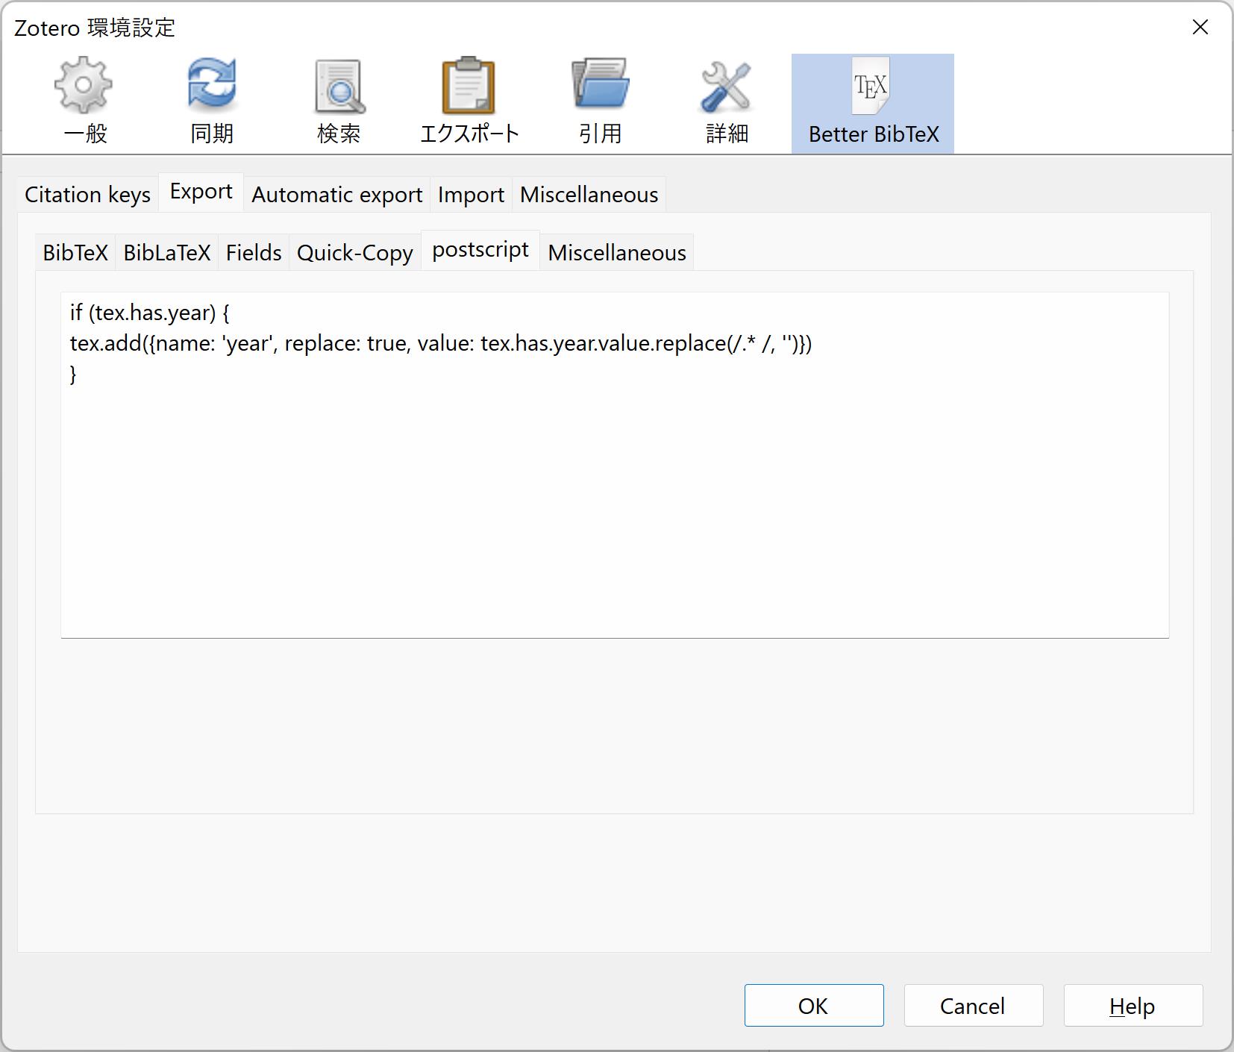Open the Fields sub-tab

254,253
